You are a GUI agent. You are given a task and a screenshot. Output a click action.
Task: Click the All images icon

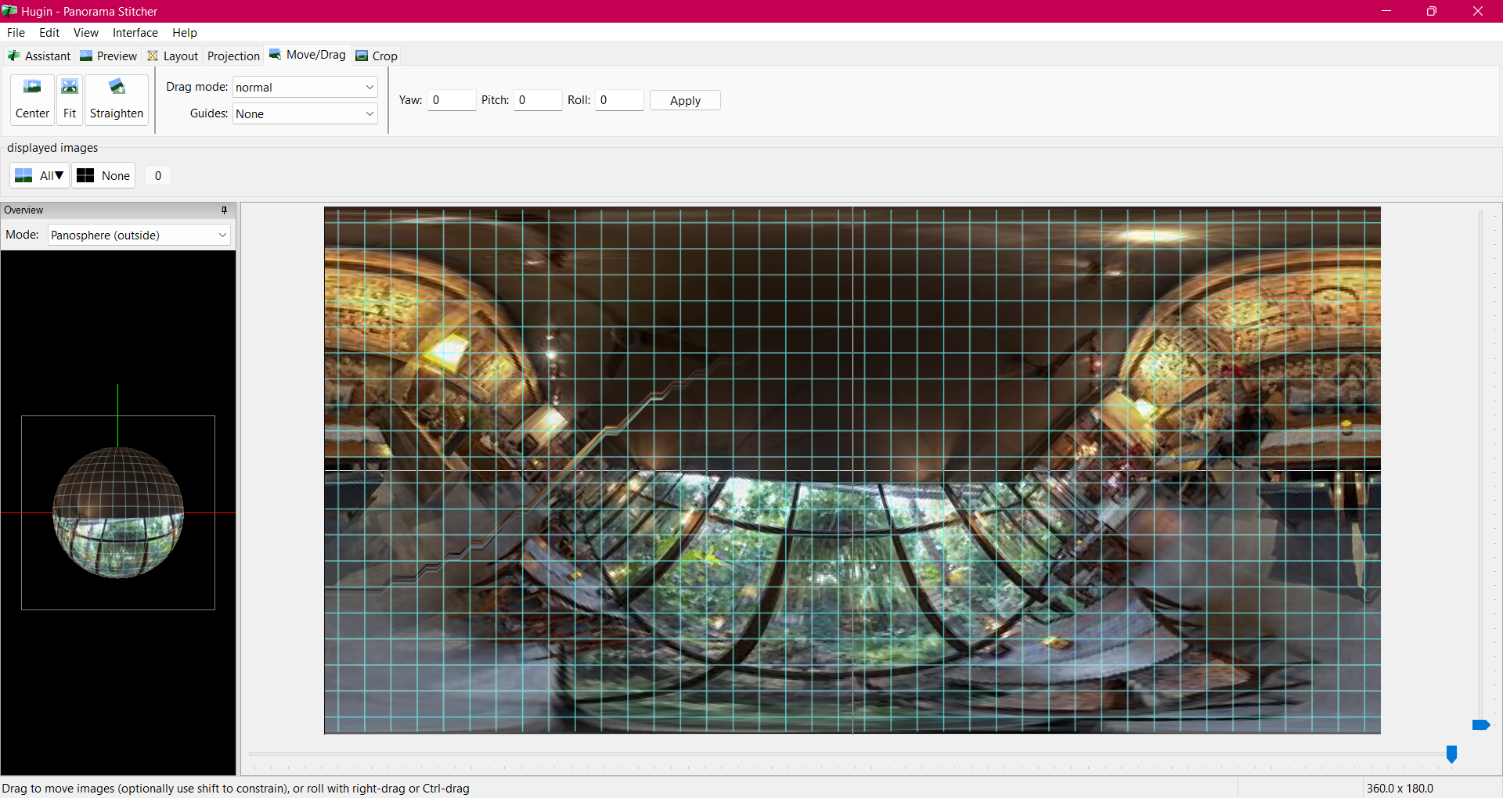coord(23,175)
